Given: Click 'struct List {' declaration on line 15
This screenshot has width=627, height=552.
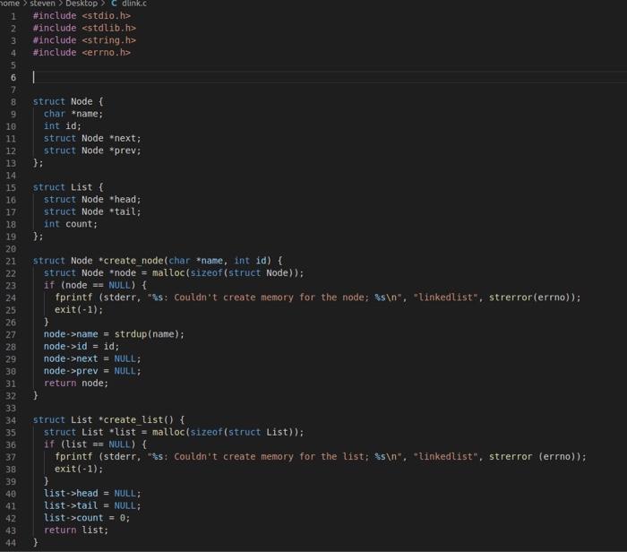Looking at the screenshot, I should pyautogui.click(x=68, y=187).
